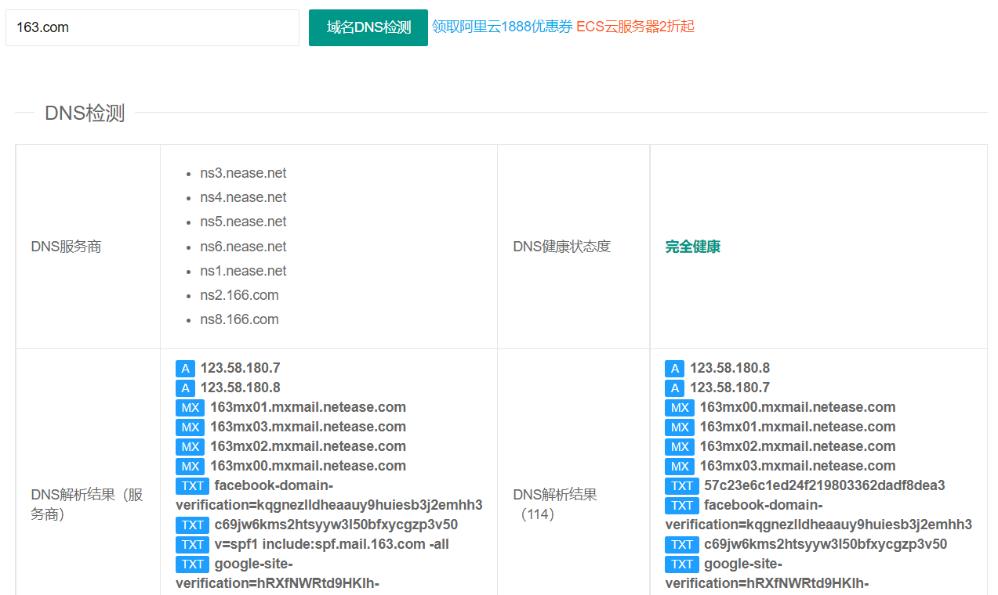This screenshot has height=595, width=998.
Task: Click the DNS解析结果（服务商）row label
Action: point(87,504)
